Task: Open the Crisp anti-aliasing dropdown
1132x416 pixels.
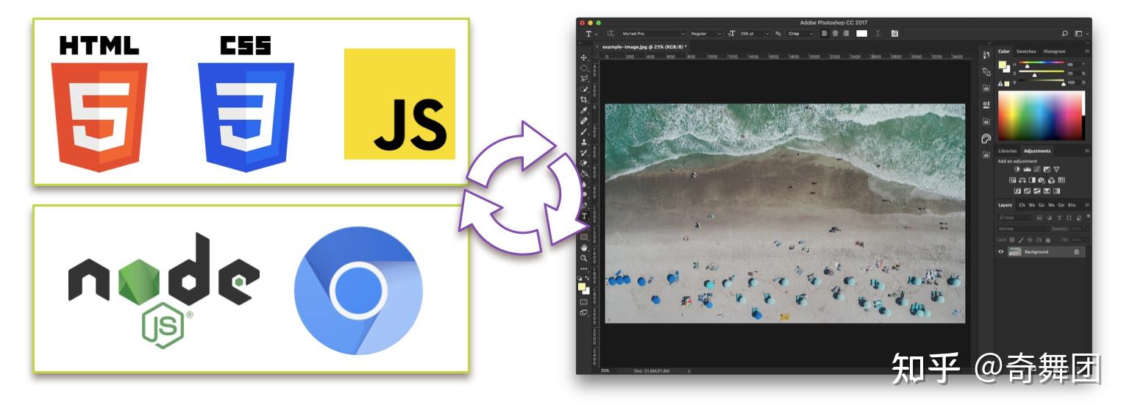Action: point(800,34)
